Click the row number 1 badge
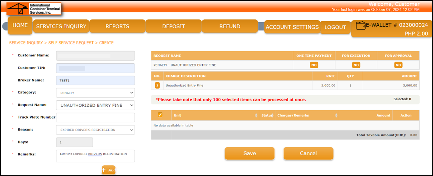 [x=157, y=85]
